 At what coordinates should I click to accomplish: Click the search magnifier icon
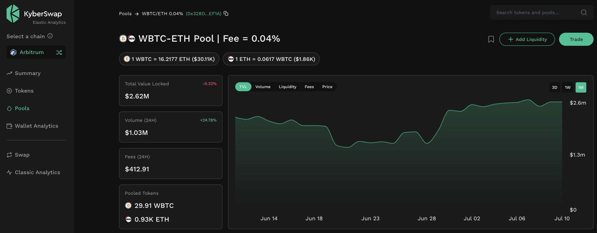[x=584, y=12]
